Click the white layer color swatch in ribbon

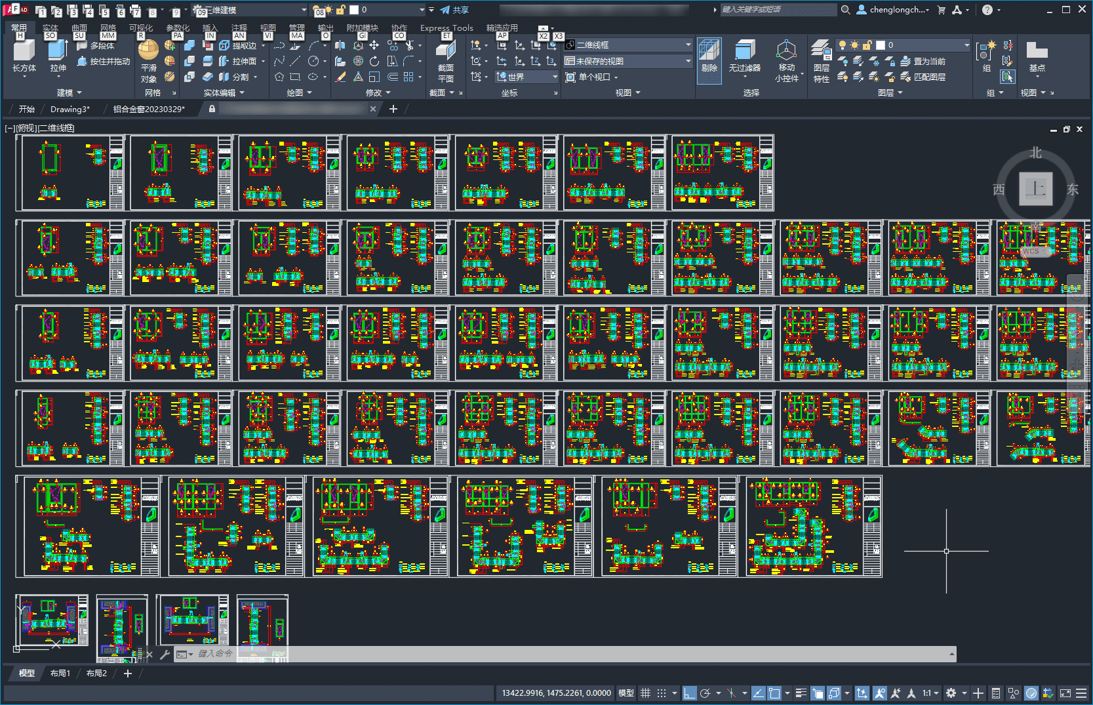(x=881, y=45)
